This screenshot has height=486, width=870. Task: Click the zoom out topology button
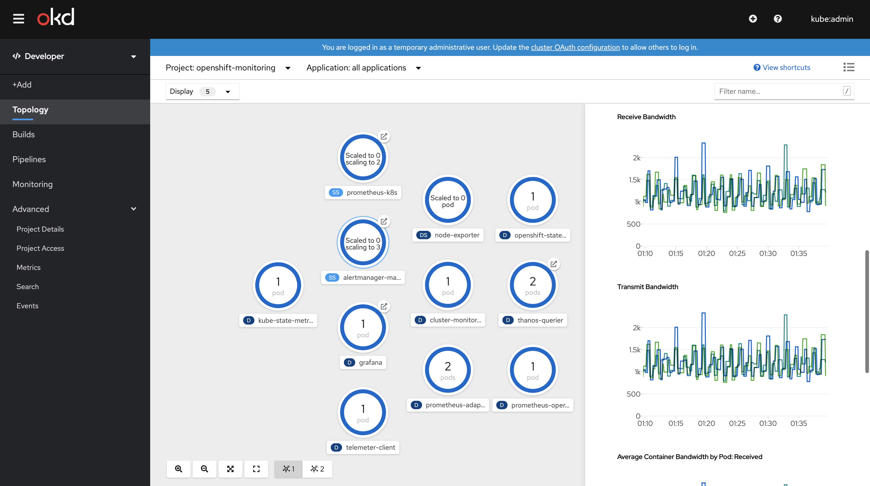click(x=204, y=469)
